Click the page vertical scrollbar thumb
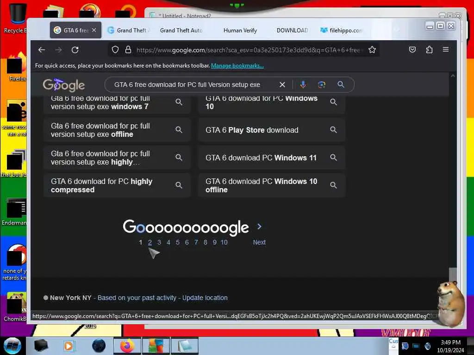This screenshot has height=355, width=474. 453,275
